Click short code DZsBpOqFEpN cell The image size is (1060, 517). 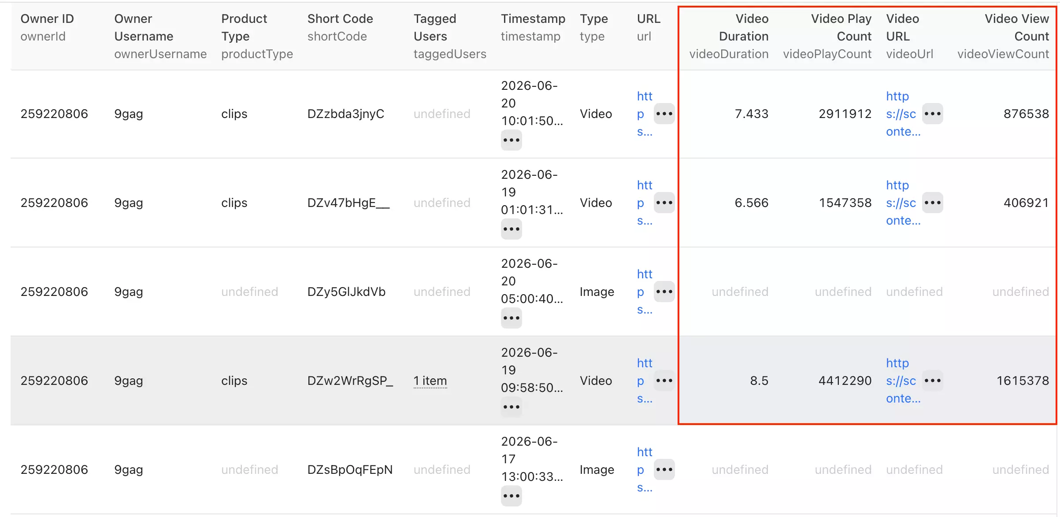[350, 469]
